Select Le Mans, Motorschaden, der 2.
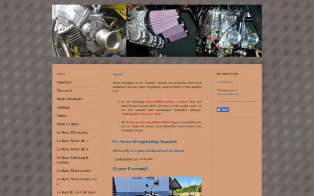This screenshot has height=196, width=314. click(x=77, y=181)
